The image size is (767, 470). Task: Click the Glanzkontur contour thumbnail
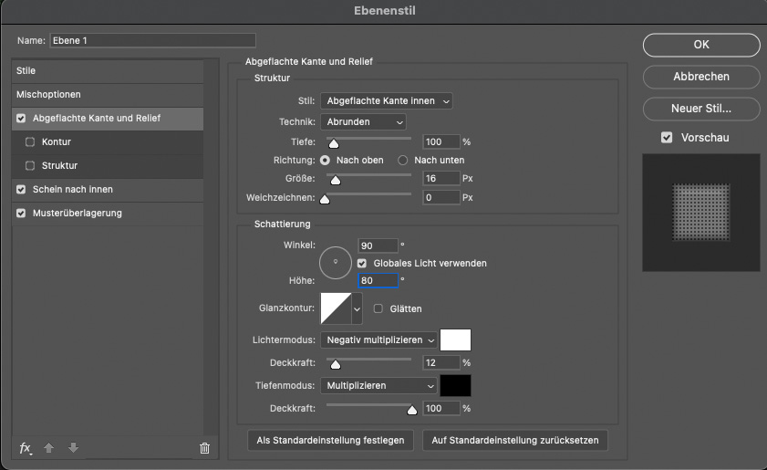coord(336,308)
